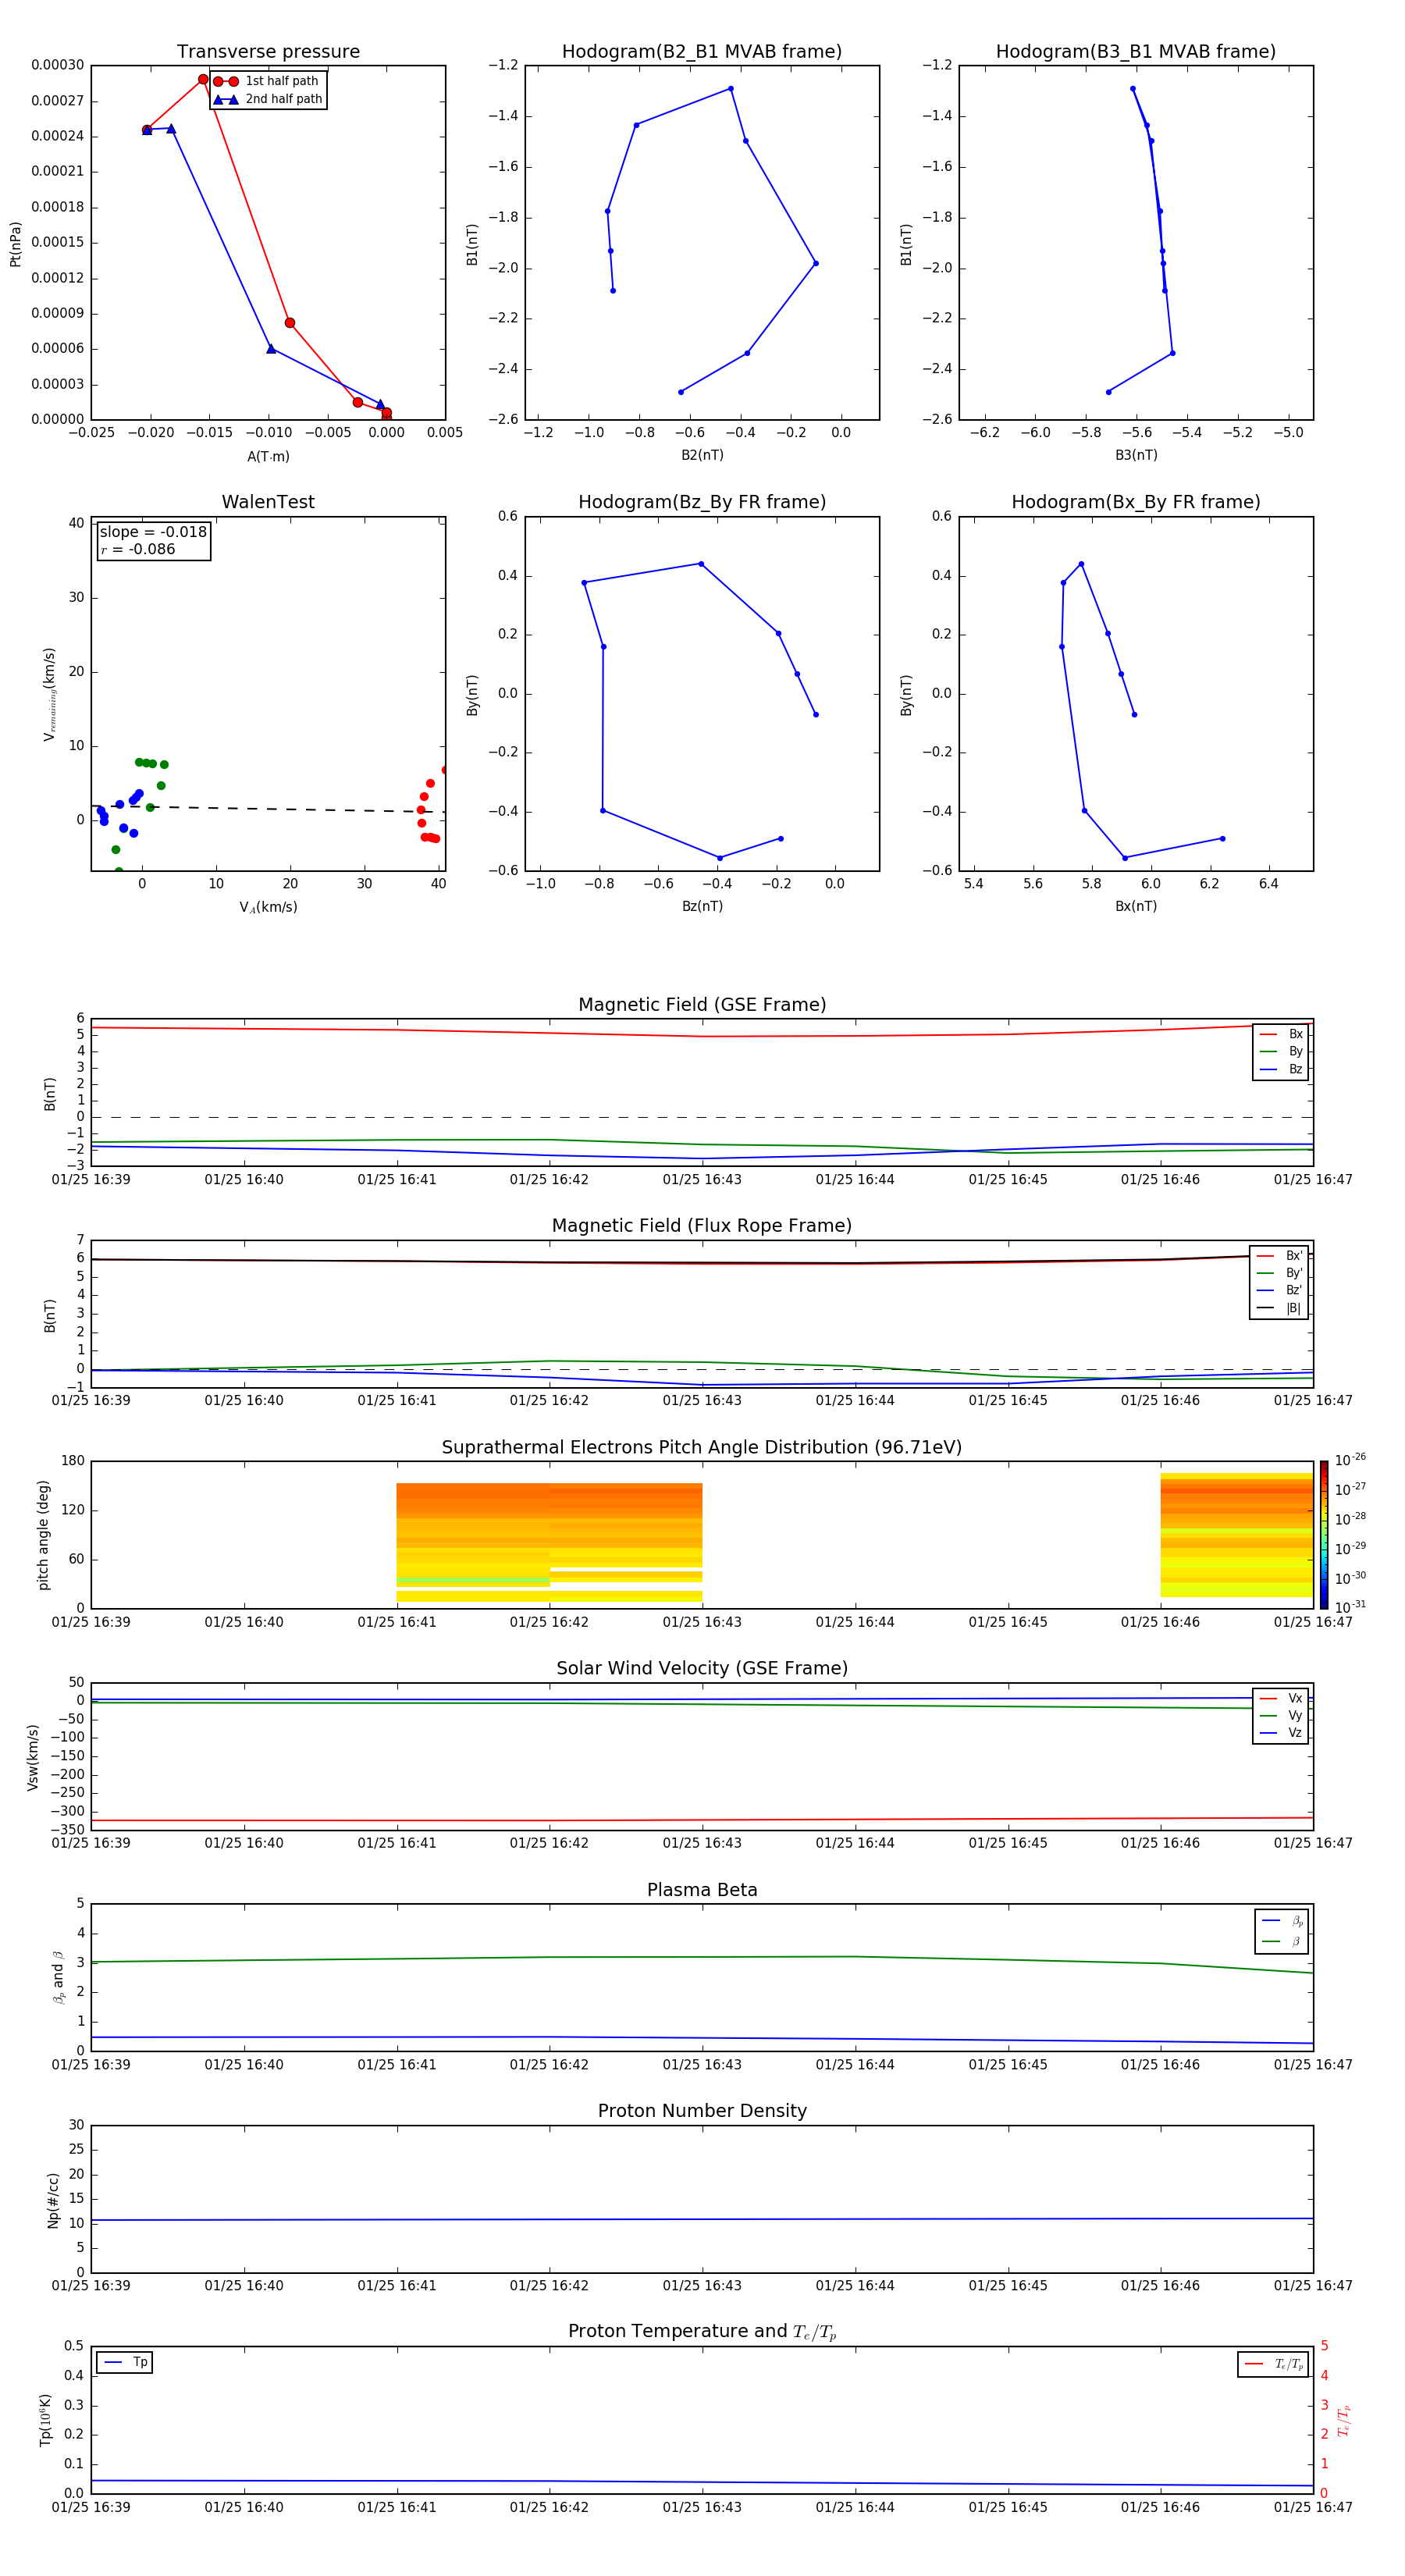The height and width of the screenshot is (2576, 1405).
Task: Select the 'WalenTest' plot title
Action: 268,502
